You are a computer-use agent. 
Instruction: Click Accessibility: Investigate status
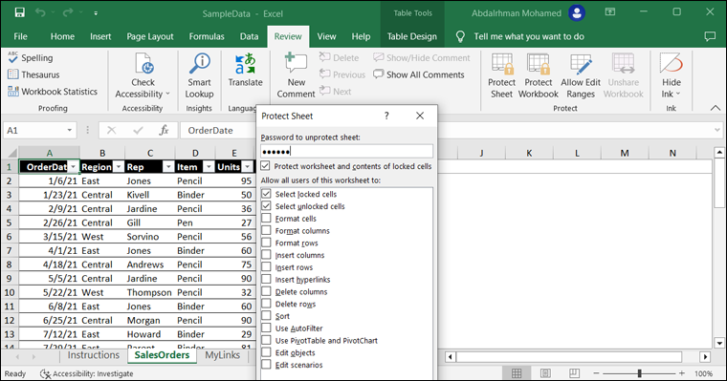click(87, 373)
